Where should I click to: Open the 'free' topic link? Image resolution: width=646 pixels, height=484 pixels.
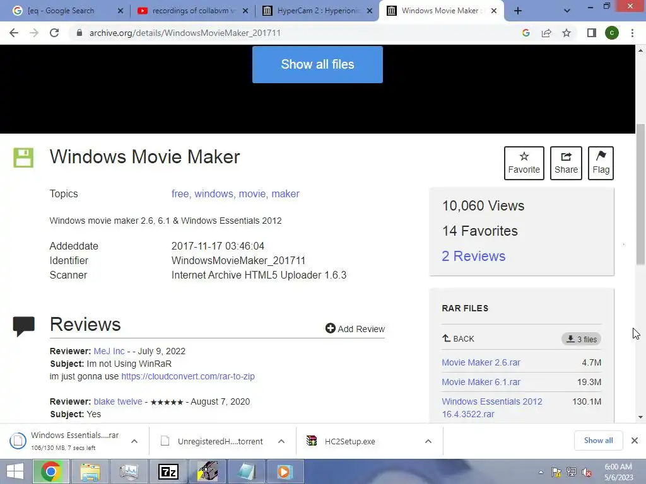pyautogui.click(x=180, y=194)
